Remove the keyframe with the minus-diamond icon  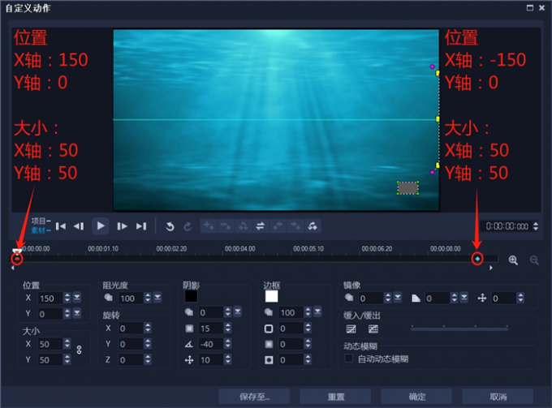point(226,225)
